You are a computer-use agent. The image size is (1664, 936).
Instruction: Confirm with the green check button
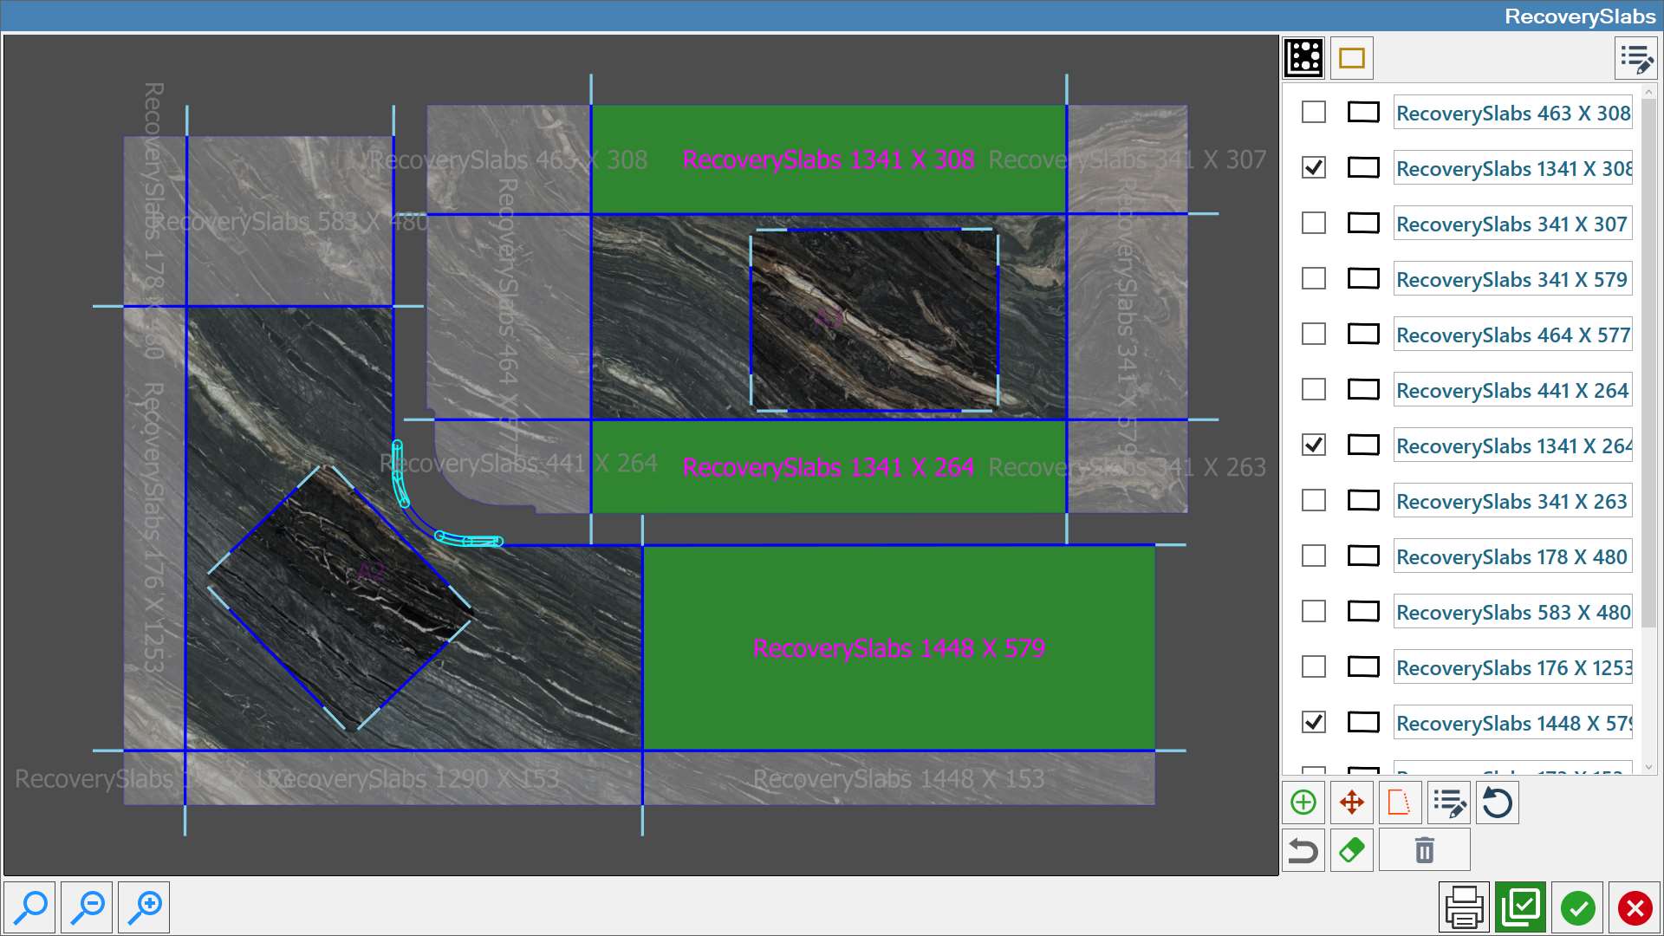click(1578, 907)
